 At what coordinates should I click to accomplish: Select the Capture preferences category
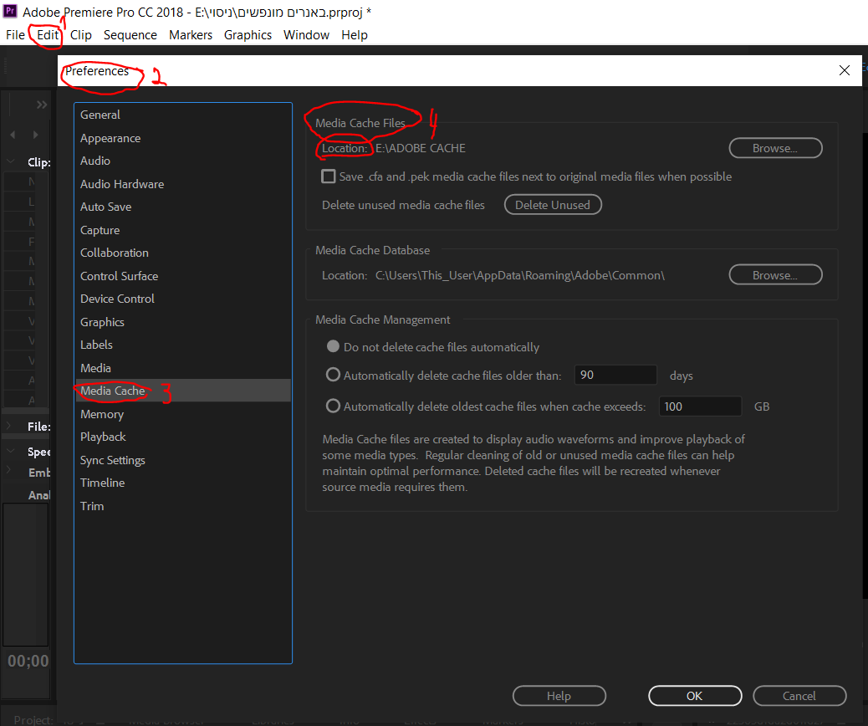(182, 230)
